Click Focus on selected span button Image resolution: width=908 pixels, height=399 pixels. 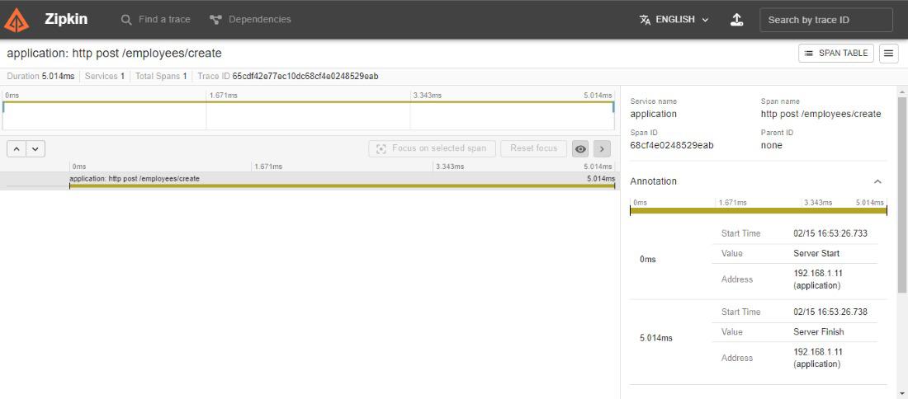(432, 148)
